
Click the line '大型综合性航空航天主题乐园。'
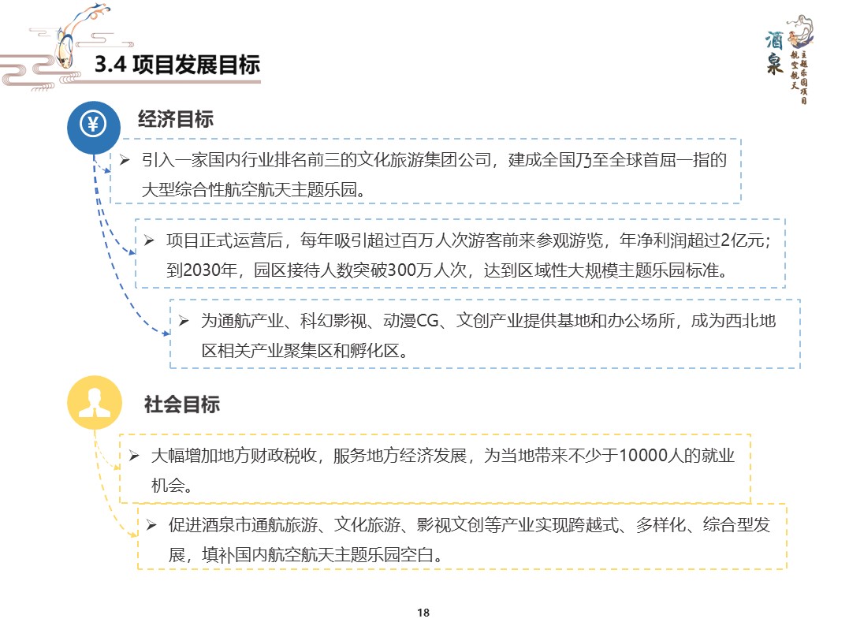pos(255,189)
